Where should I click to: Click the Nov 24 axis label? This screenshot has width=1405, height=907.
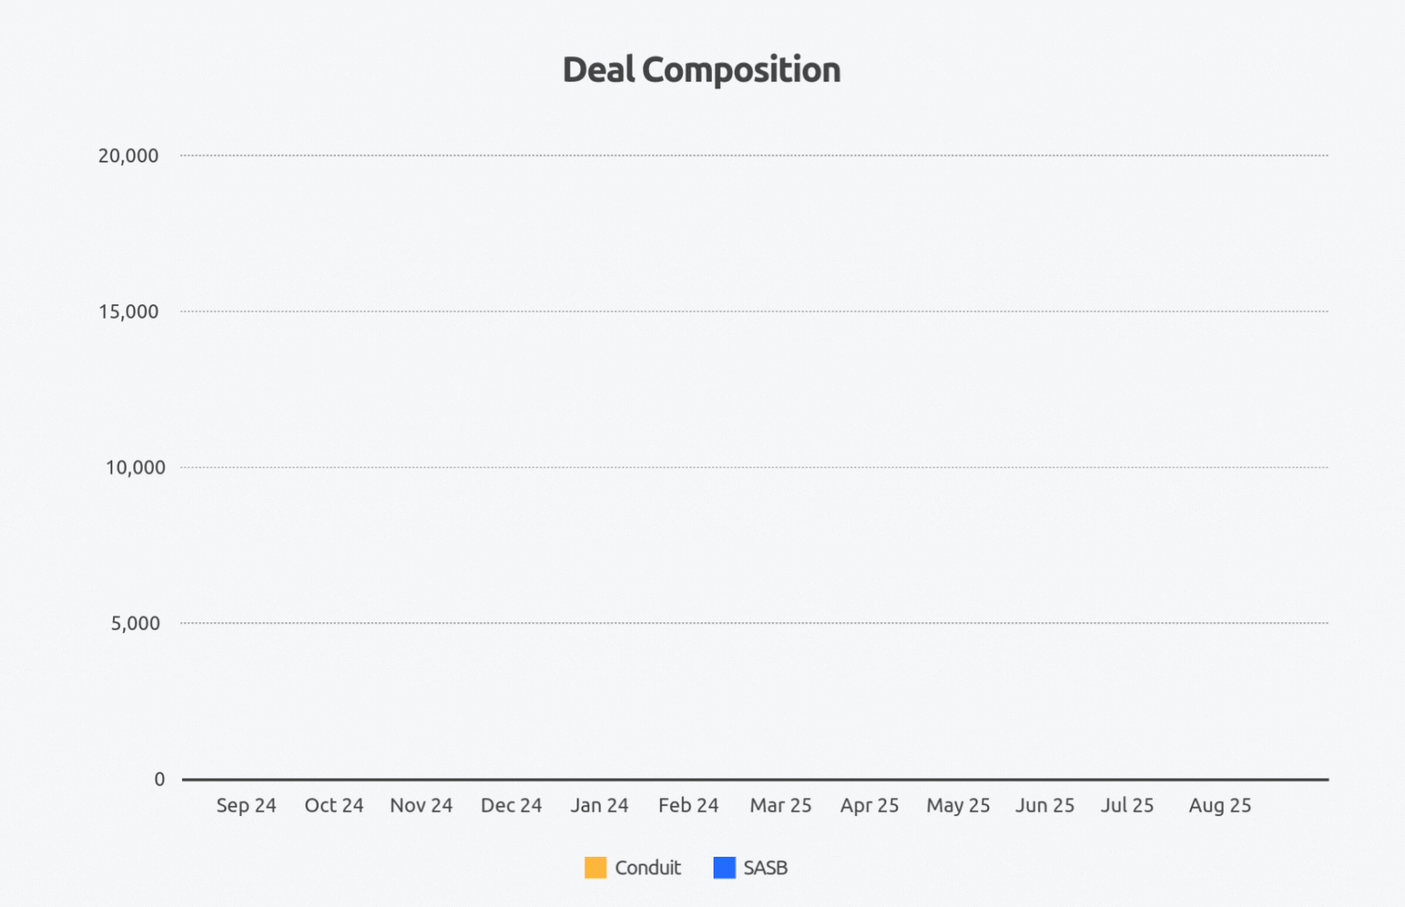coord(421,805)
